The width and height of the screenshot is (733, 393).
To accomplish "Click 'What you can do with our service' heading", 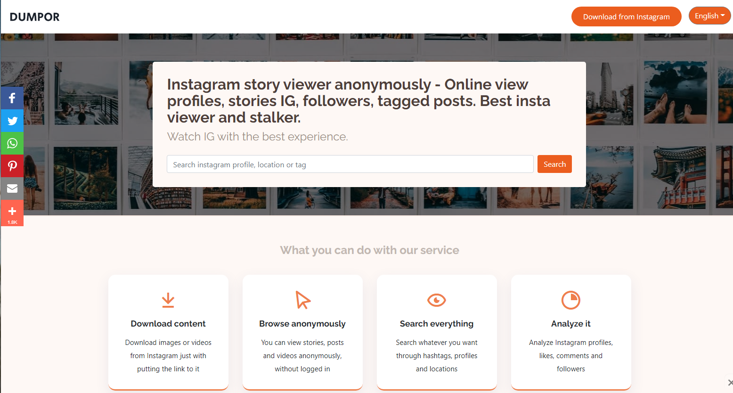I will pos(370,250).
